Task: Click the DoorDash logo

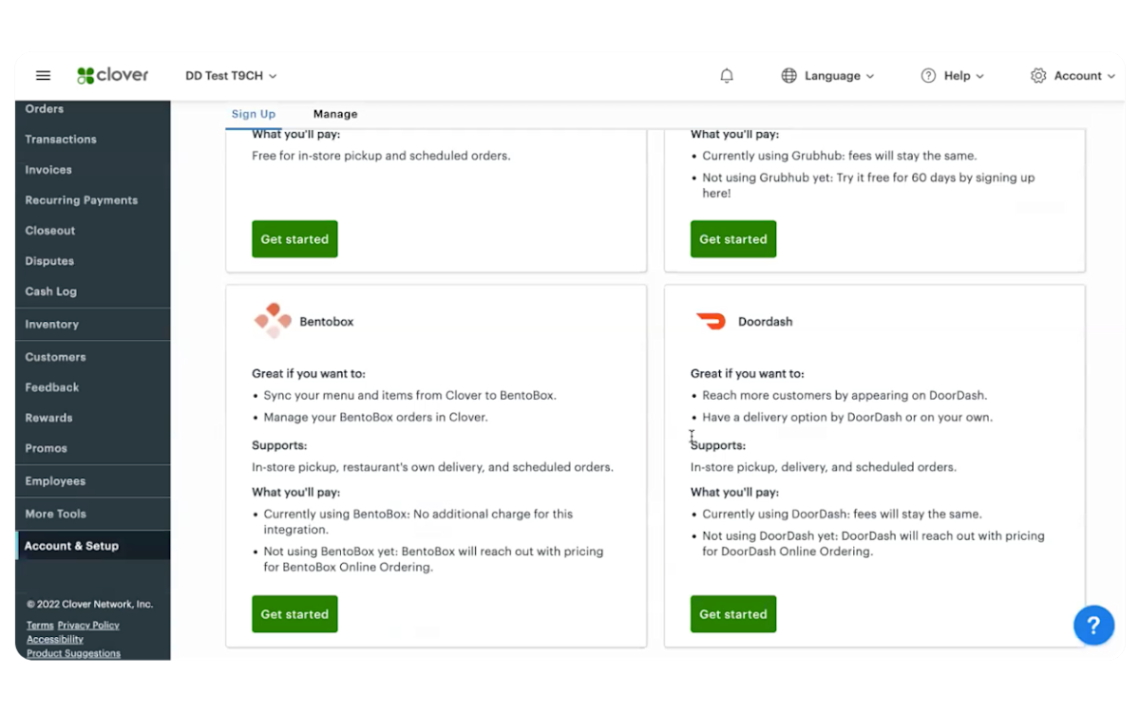Action: click(x=711, y=321)
